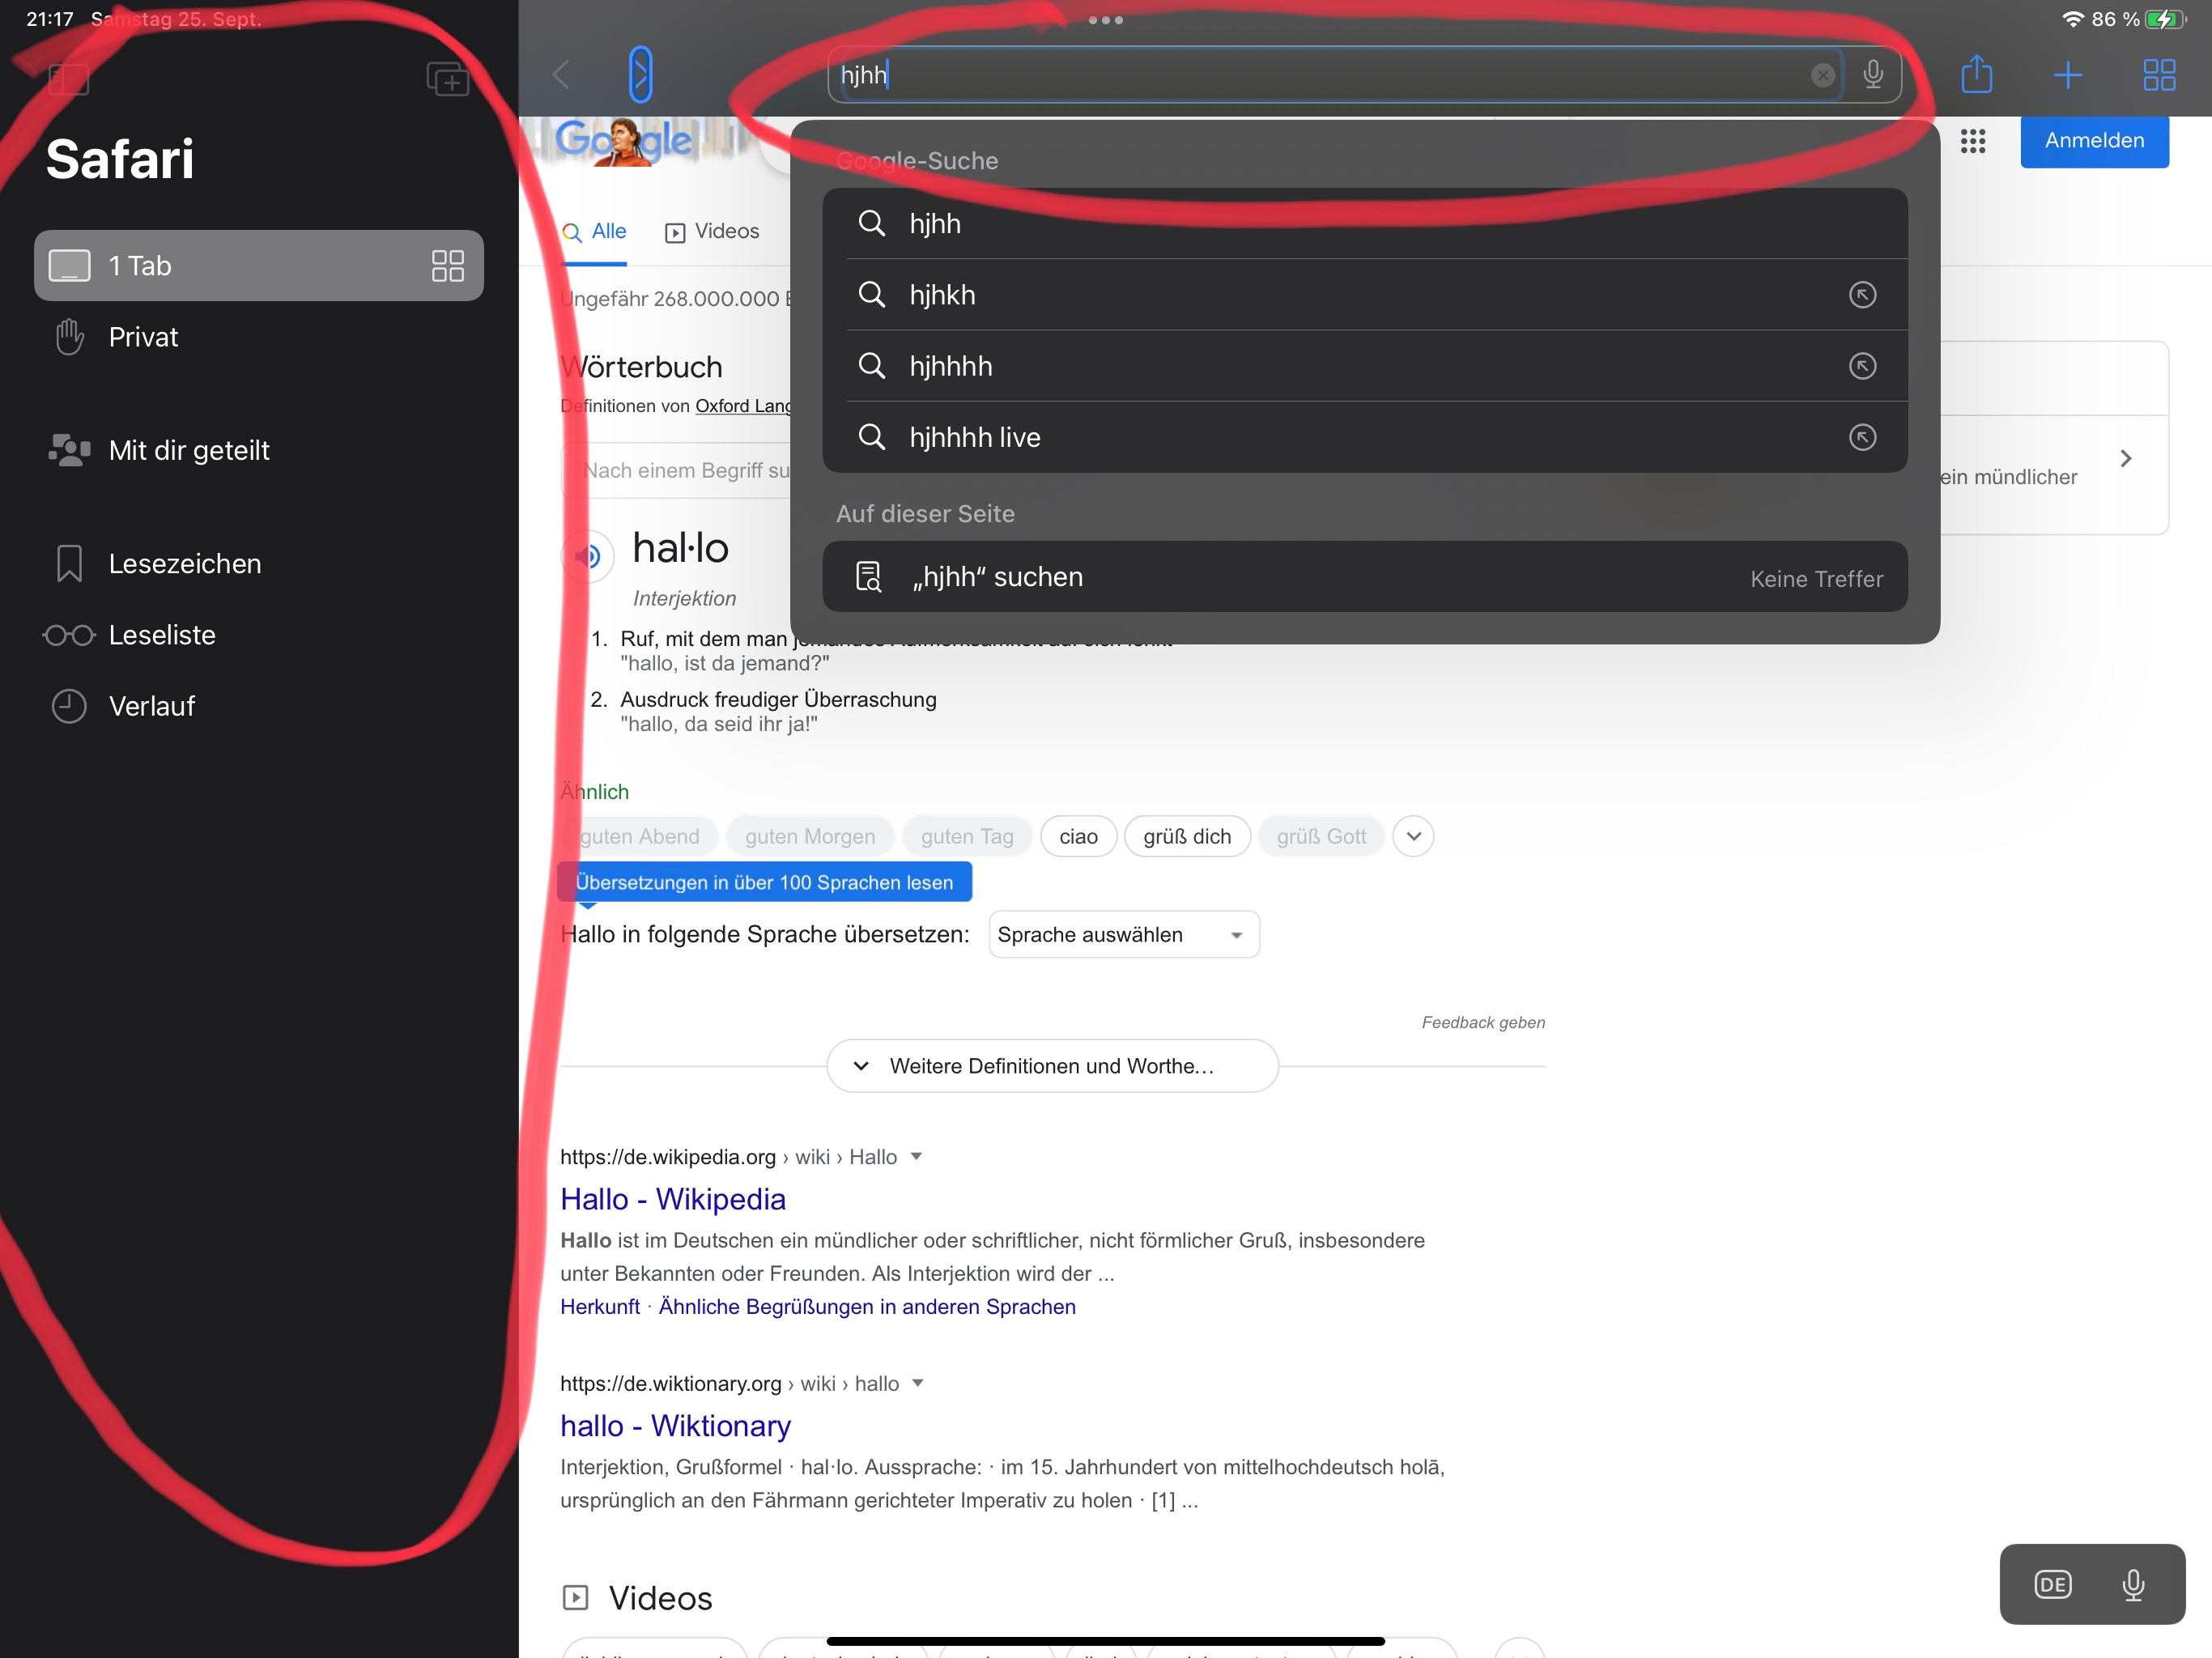The height and width of the screenshot is (1658, 2212).
Task: Open Google apps grid icon
Action: (x=1972, y=141)
